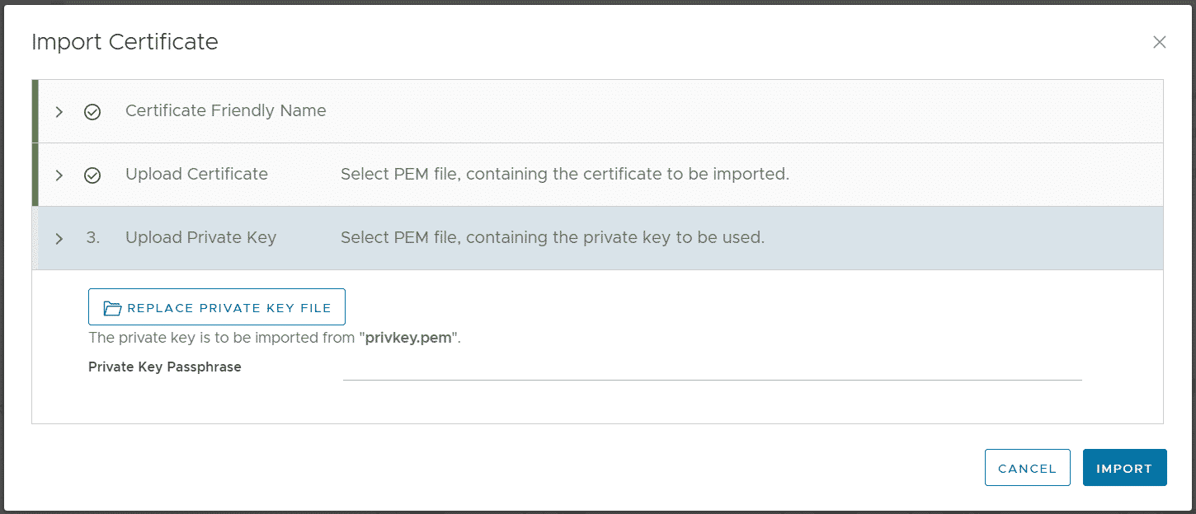Expand the Upload Certificate step chevron

click(x=59, y=175)
